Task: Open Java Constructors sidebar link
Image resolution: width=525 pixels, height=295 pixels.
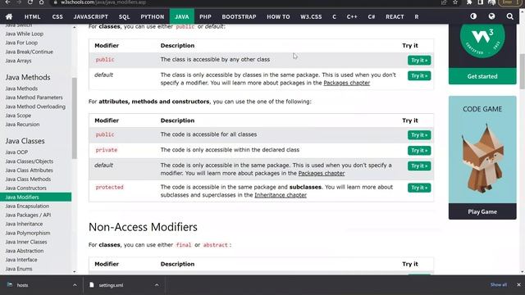Action: (25, 188)
